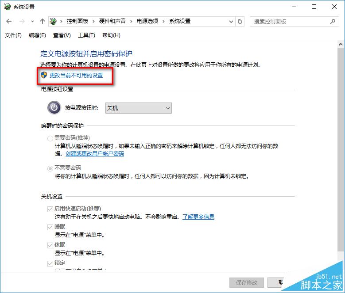Viewport: 345px width, 293px height.
Task: Click the 保存修改 button
Action: 246,283
